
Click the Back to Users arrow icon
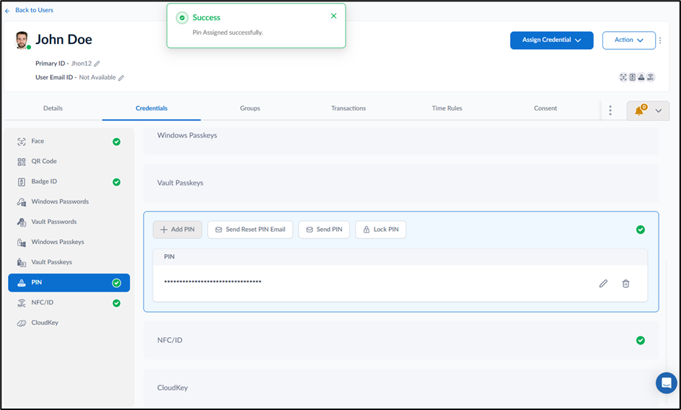tap(7, 11)
